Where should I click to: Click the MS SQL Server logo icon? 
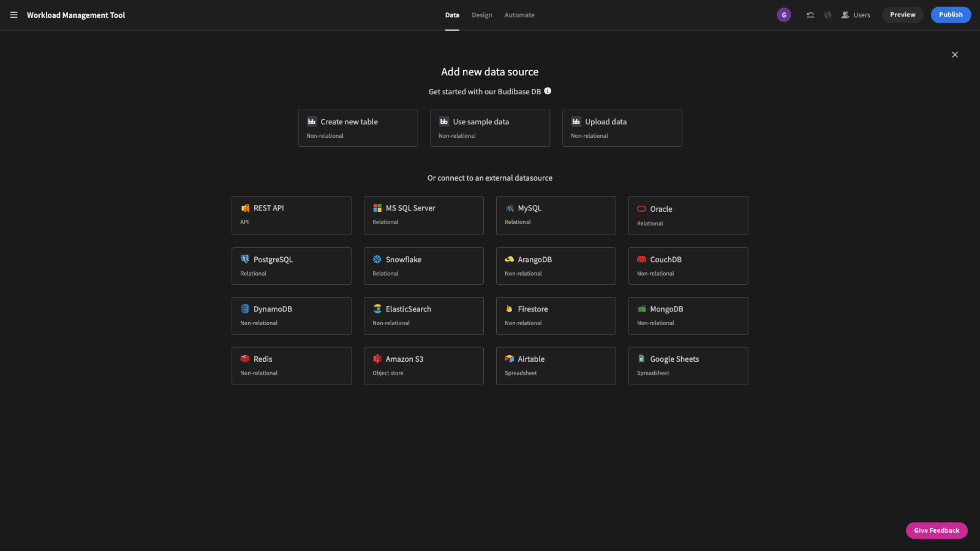(377, 208)
